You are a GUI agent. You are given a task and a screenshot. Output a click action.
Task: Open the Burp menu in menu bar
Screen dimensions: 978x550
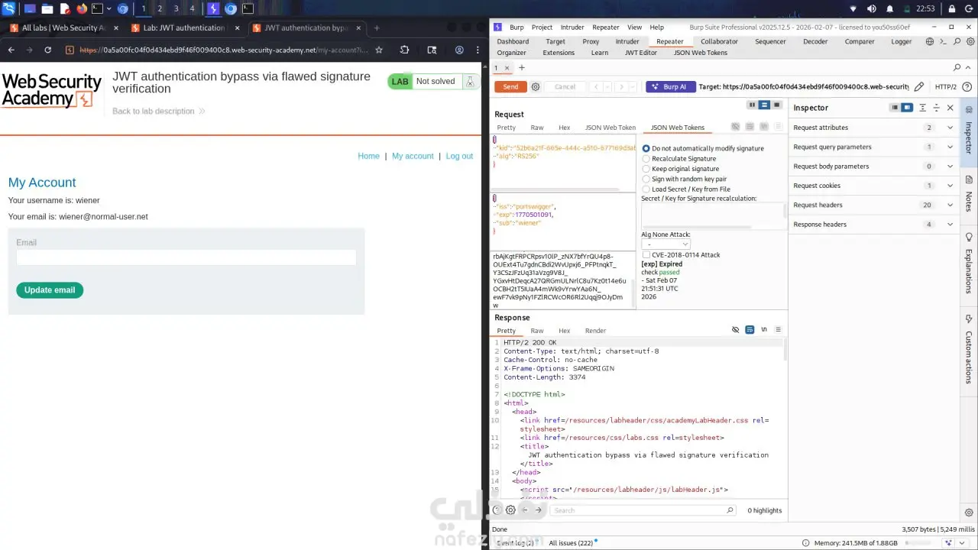click(517, 27)
